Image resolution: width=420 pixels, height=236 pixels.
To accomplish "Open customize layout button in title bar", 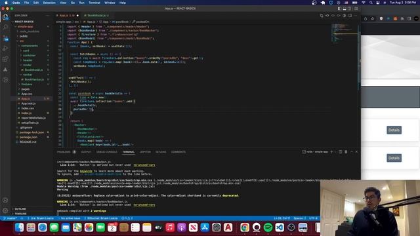I will [x=356, y=9].
